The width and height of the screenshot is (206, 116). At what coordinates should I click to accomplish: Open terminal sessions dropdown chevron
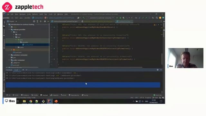coord(26,70)
